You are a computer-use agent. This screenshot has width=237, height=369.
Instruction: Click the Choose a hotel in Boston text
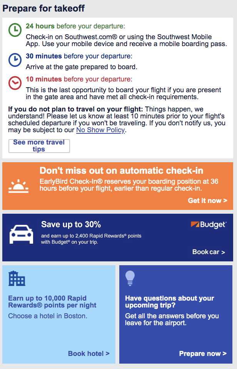click(x=48, y=316)
